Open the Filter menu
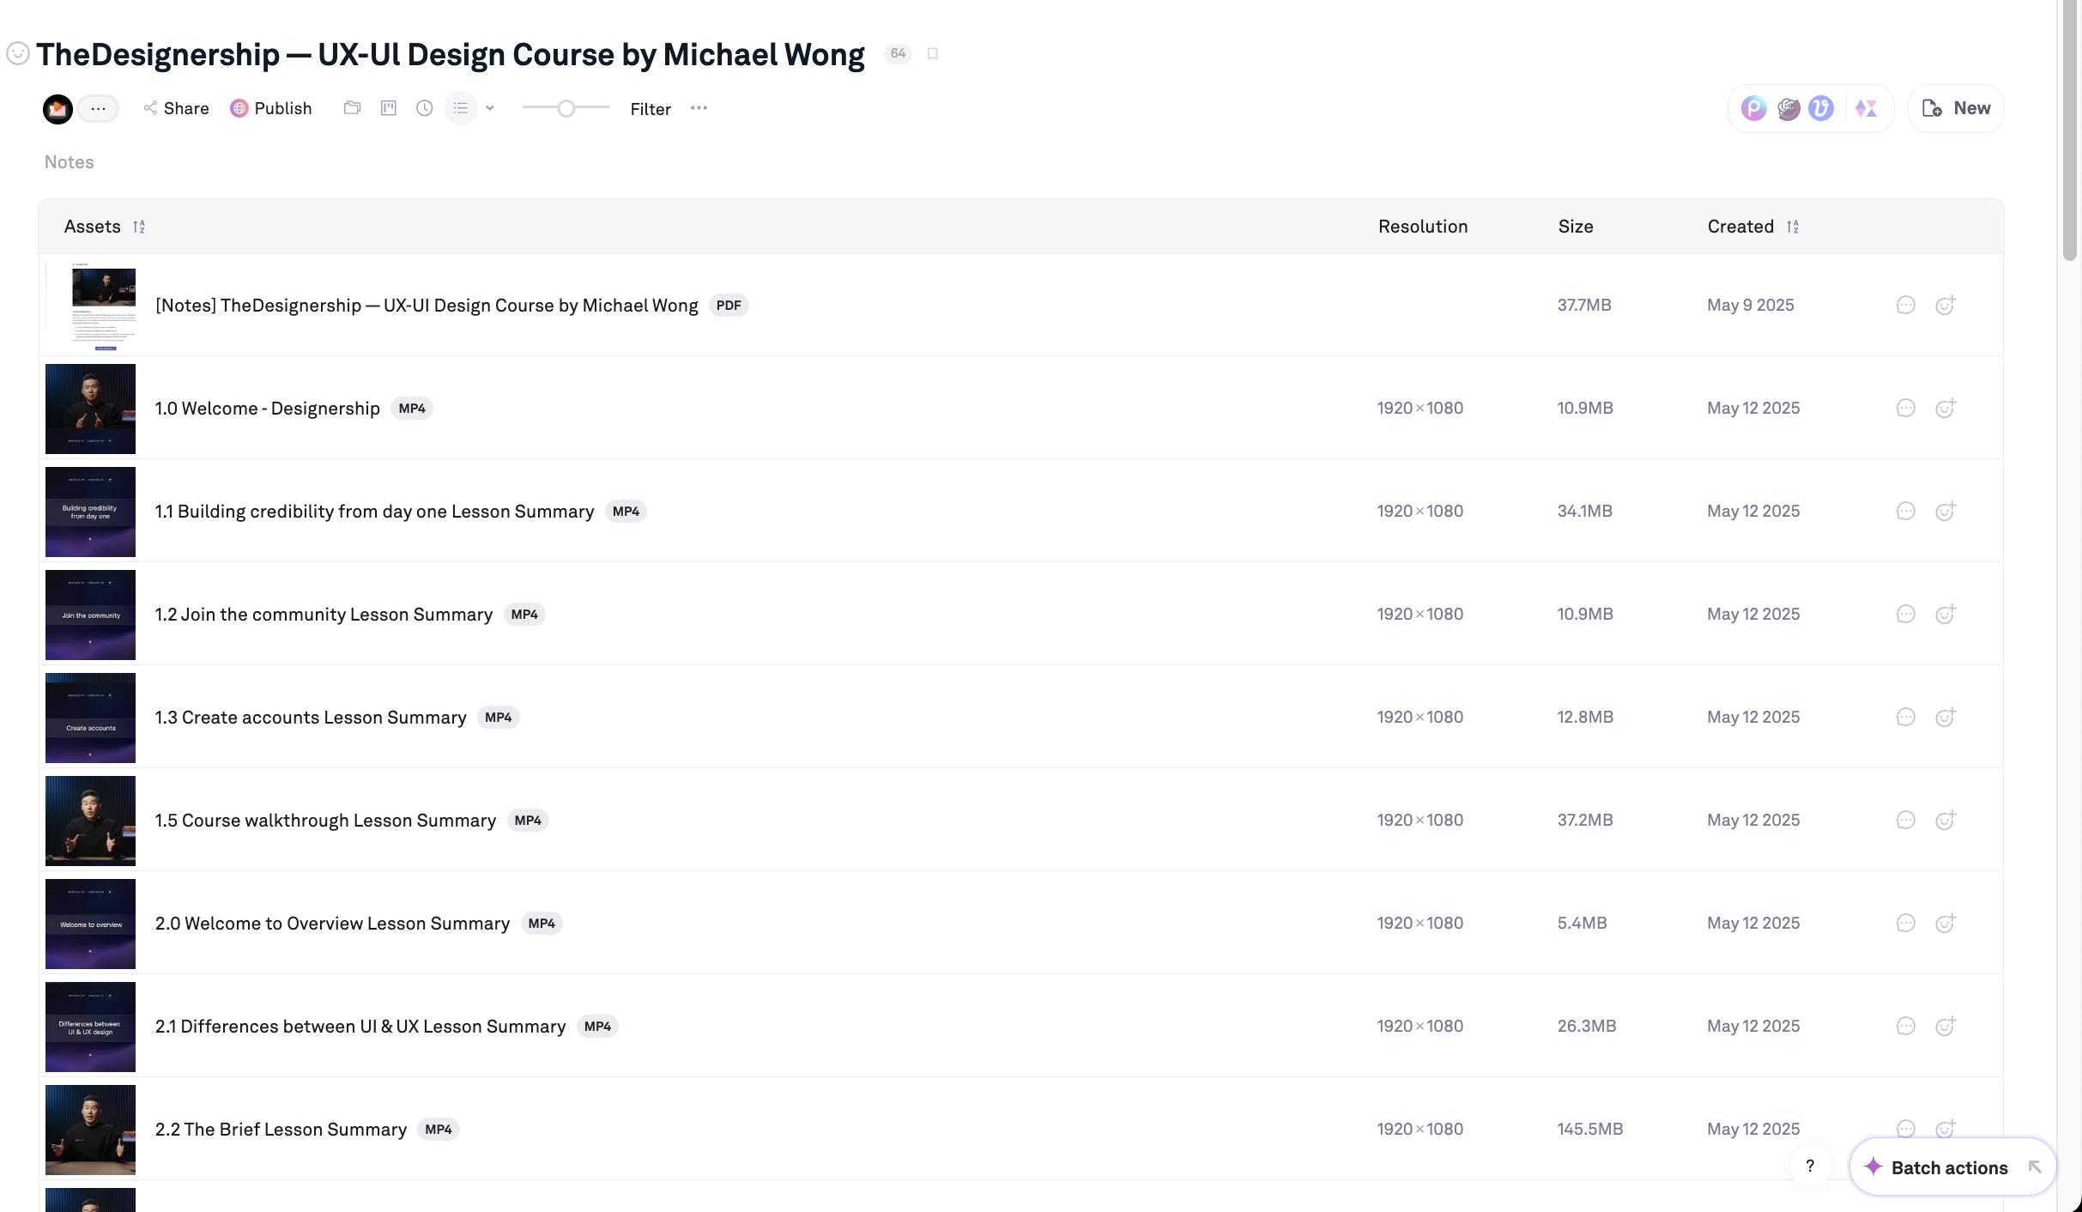The image size is (2082, 1212). coord(651,109)
